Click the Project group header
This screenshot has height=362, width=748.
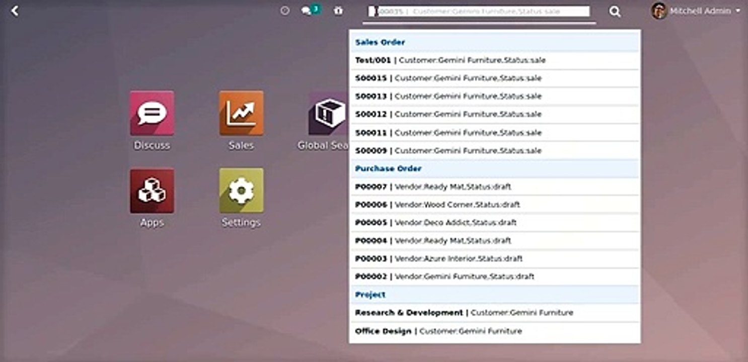[495, 295]
